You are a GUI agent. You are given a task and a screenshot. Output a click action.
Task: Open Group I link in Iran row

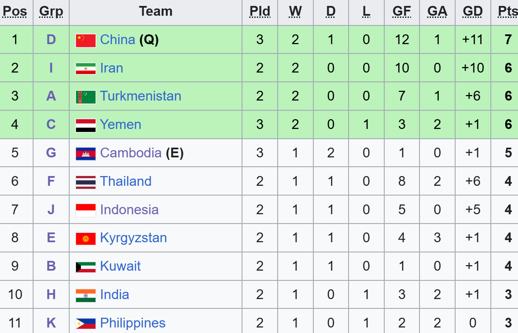(51, 68)
